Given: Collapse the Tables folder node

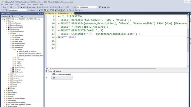Looking at the screenshot, I should [9, 33].
